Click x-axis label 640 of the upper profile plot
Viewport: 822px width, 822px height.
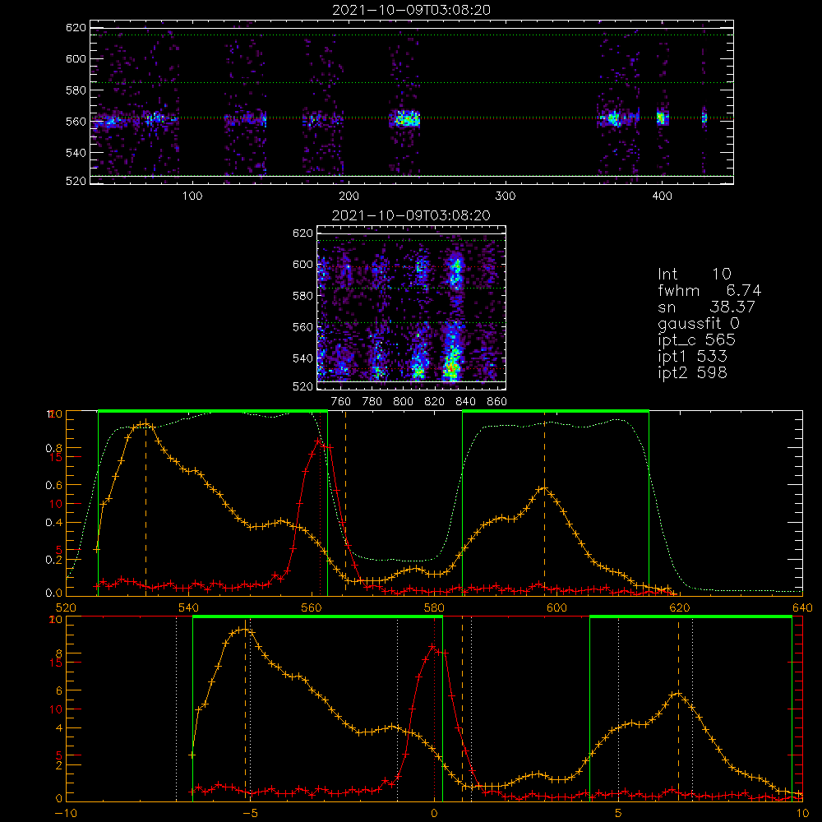[802, 608]
